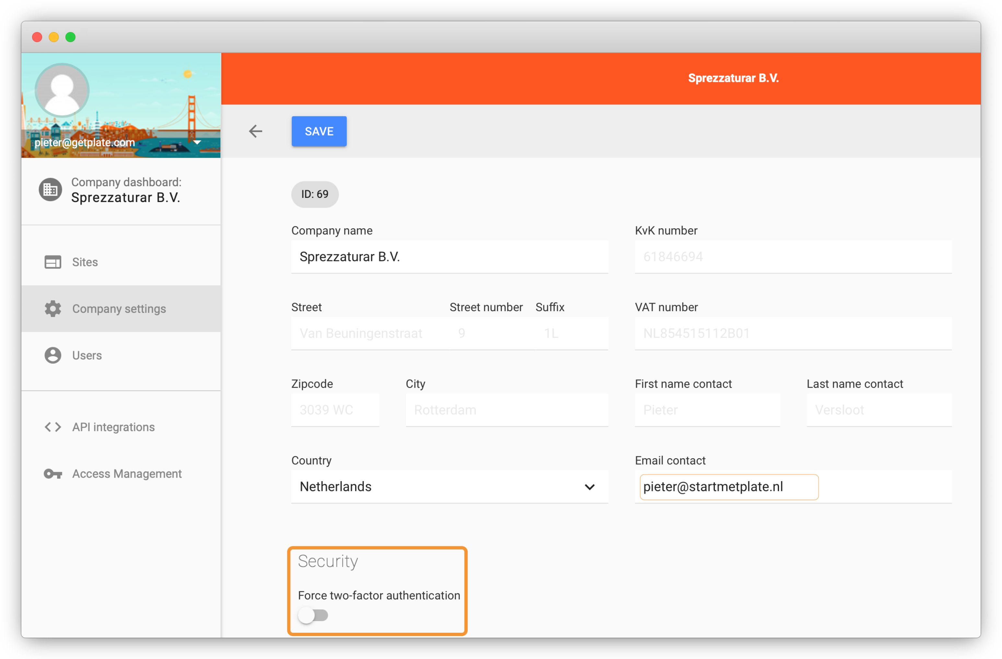
Task: Go to Users in the sidebar
Action: [x=121, y=356]
